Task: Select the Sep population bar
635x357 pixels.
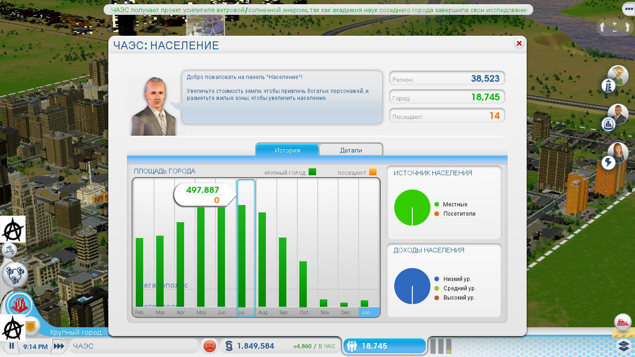Action: pyautogui.click(x=283, y=272)
